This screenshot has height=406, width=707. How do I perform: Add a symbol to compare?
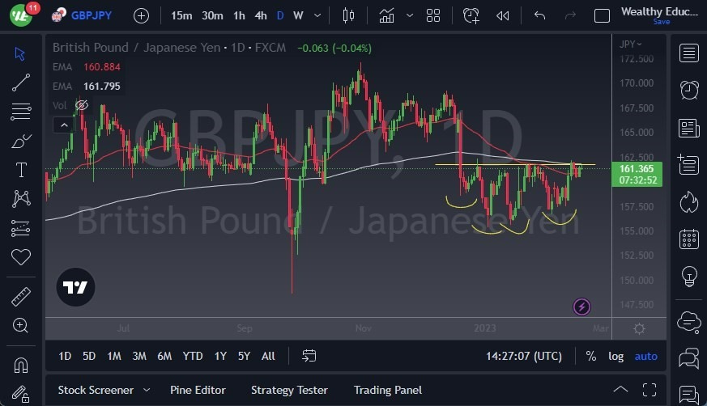click(141, 15)
